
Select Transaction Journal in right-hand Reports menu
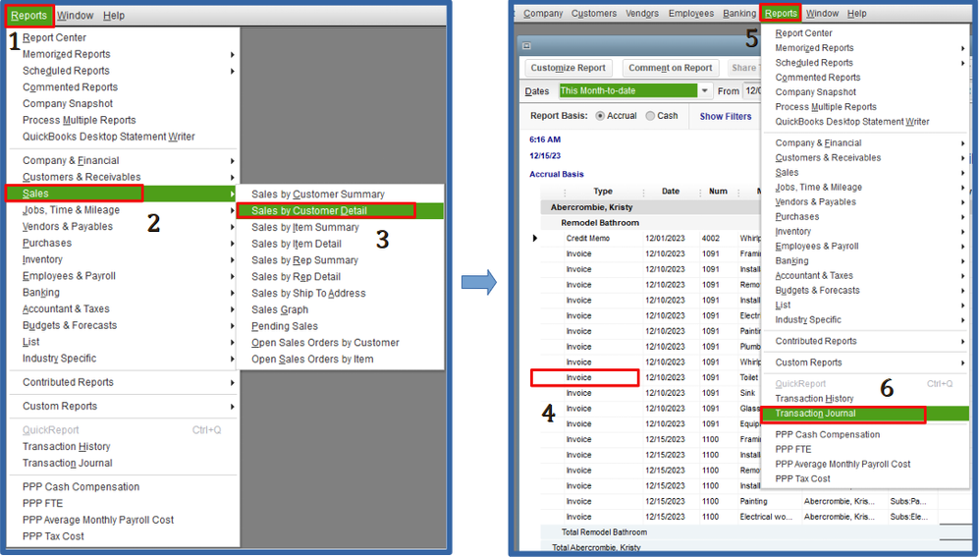(x=865, y=414)
